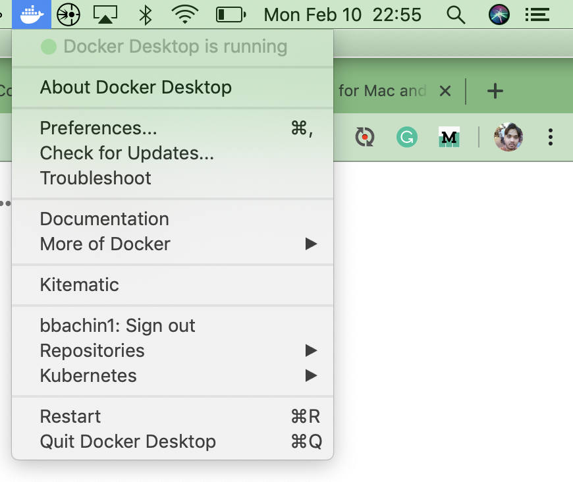Screen dimensions: 573x482
Task: Expand the Kubernetes submenu
Action: (173, 376)
